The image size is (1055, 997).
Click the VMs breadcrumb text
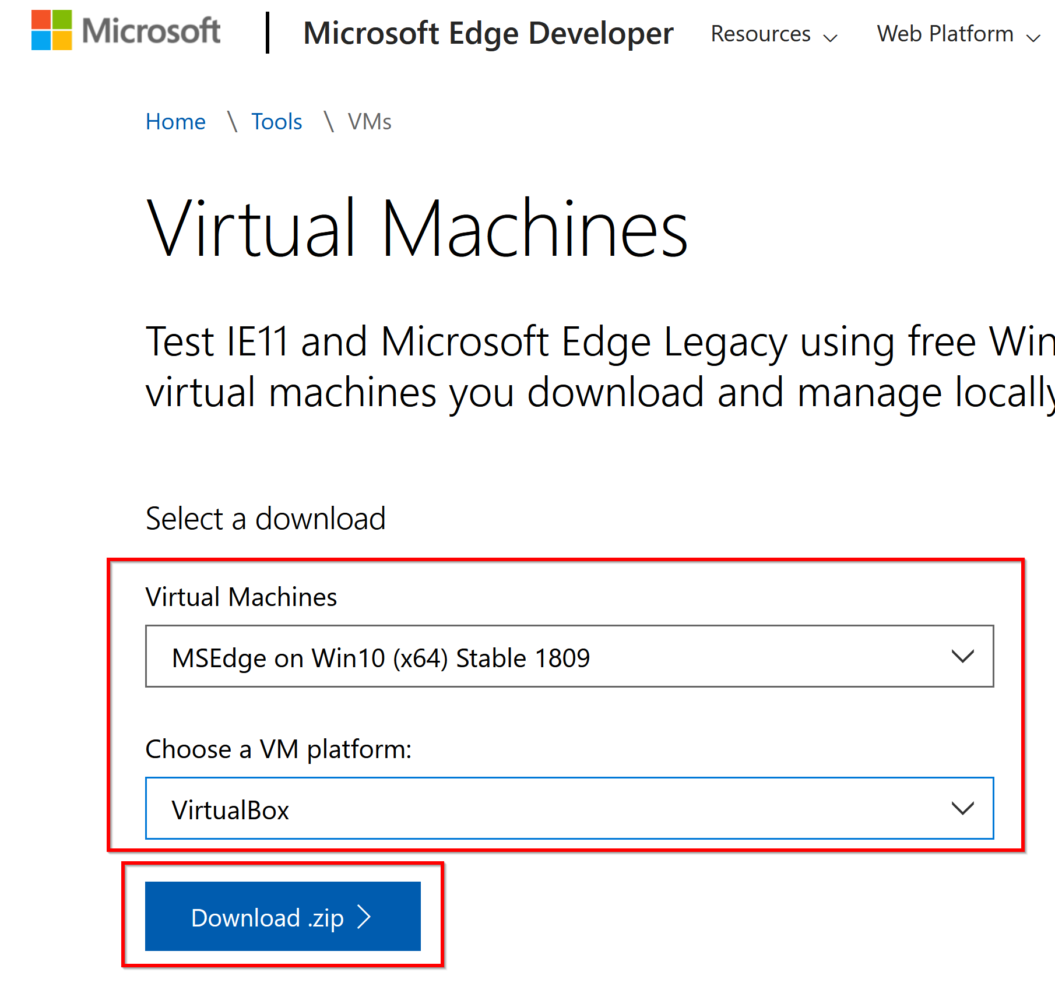point(370,122)
